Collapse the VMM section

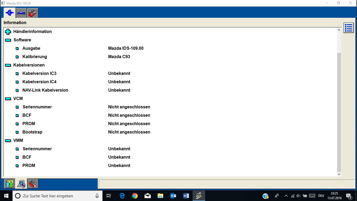pos(8,141)
